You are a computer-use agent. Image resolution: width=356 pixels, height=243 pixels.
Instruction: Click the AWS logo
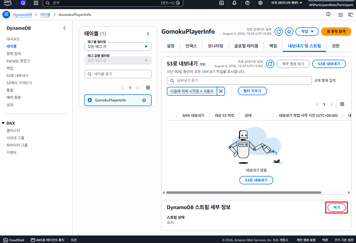tap(8, 3)
